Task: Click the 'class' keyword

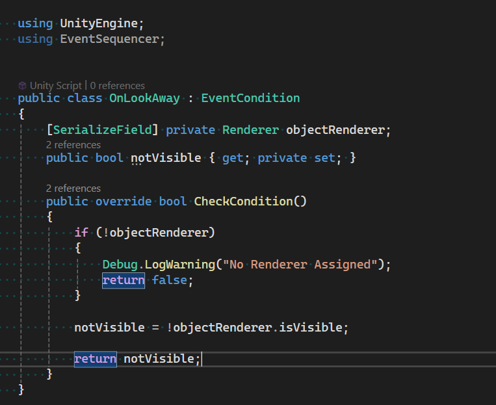Action: coord(85,98)
